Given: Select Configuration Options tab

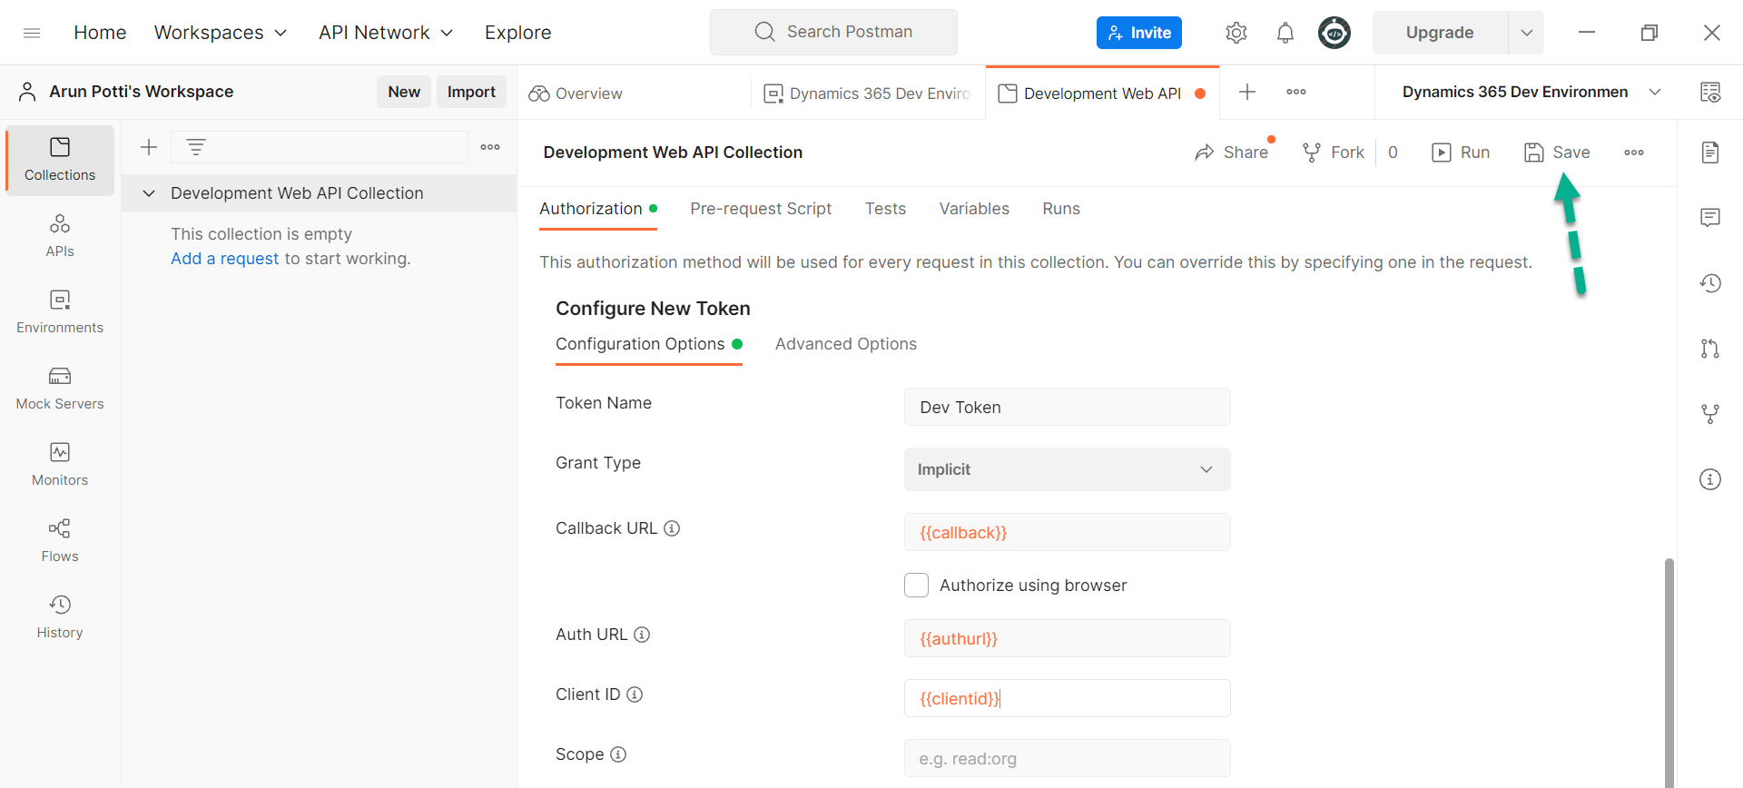Looking at the screenshot, I should [648, 344].
